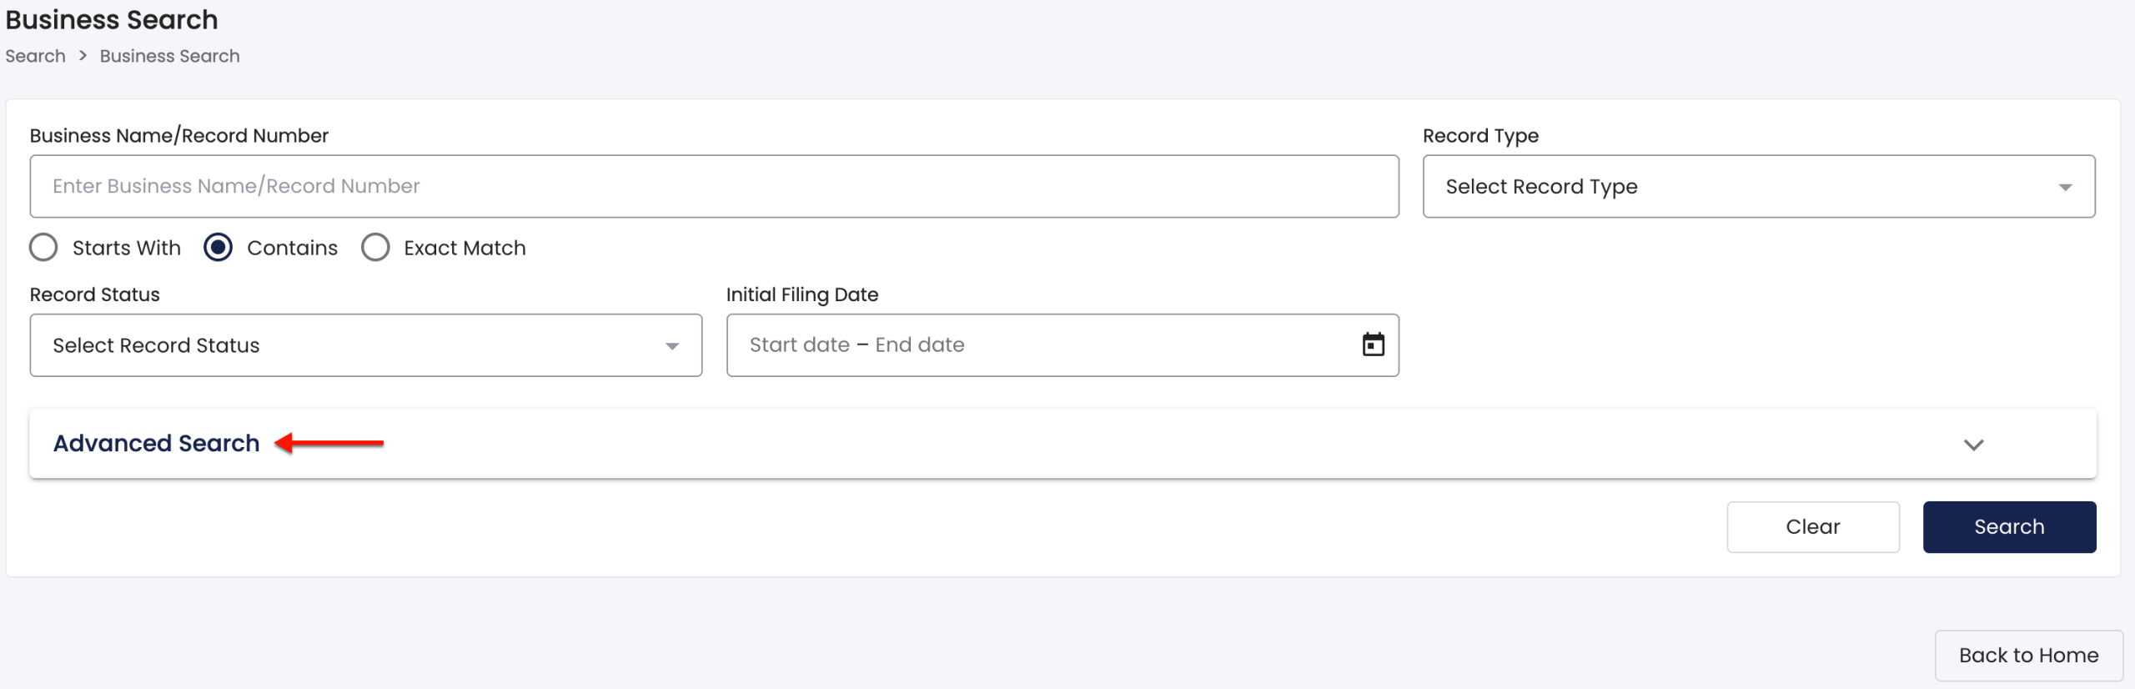
Task: Click the Record Type dropdown arrow
Action: (x=2065, y=188)
